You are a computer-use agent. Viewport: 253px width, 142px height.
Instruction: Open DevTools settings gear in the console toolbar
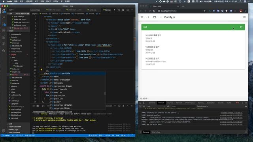point(246,106)
